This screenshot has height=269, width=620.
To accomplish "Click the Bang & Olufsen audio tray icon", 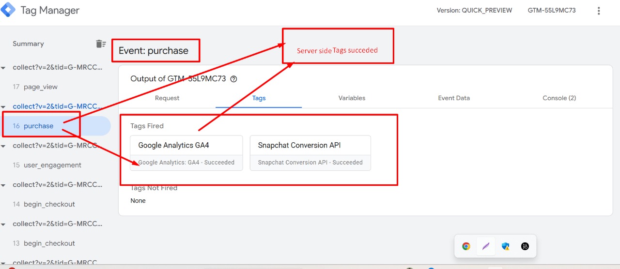I will [x=525, y=246].
